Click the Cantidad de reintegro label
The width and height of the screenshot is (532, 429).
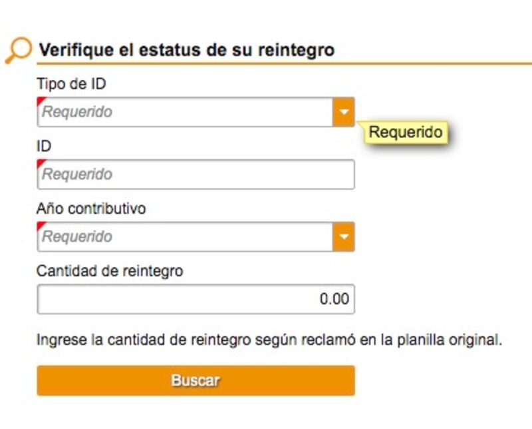pos(110,271)
